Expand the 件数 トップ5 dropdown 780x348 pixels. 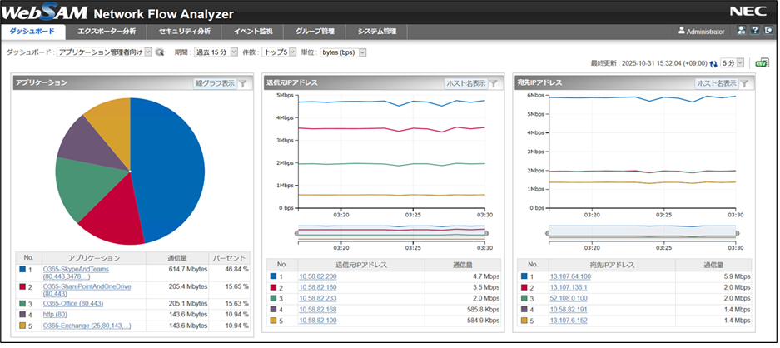click(x=279, y=52)
